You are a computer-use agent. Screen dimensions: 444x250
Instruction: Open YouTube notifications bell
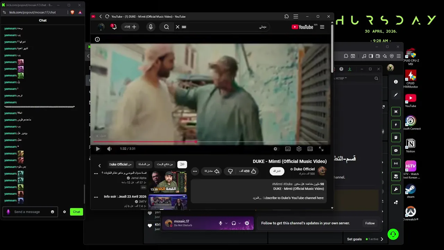(113, 27)
